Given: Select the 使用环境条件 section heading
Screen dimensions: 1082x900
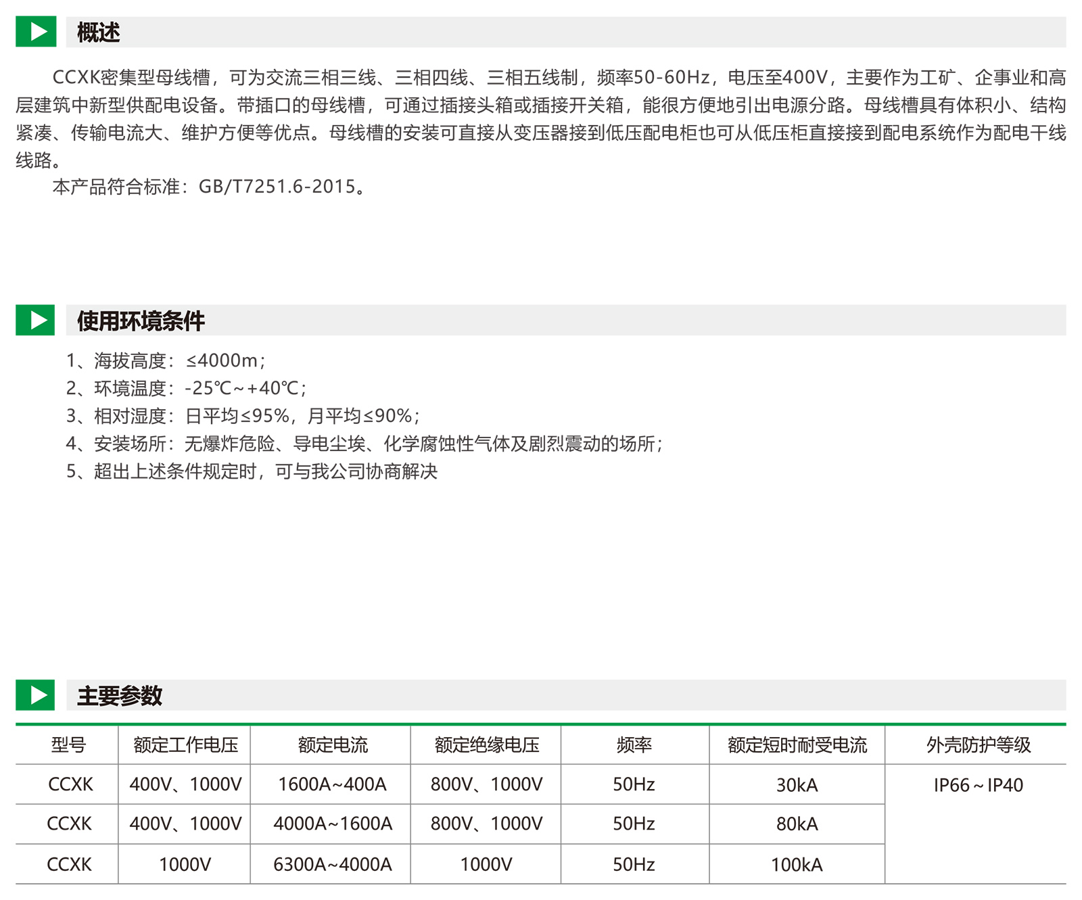Looking at the screenshot, I should 141,321.
